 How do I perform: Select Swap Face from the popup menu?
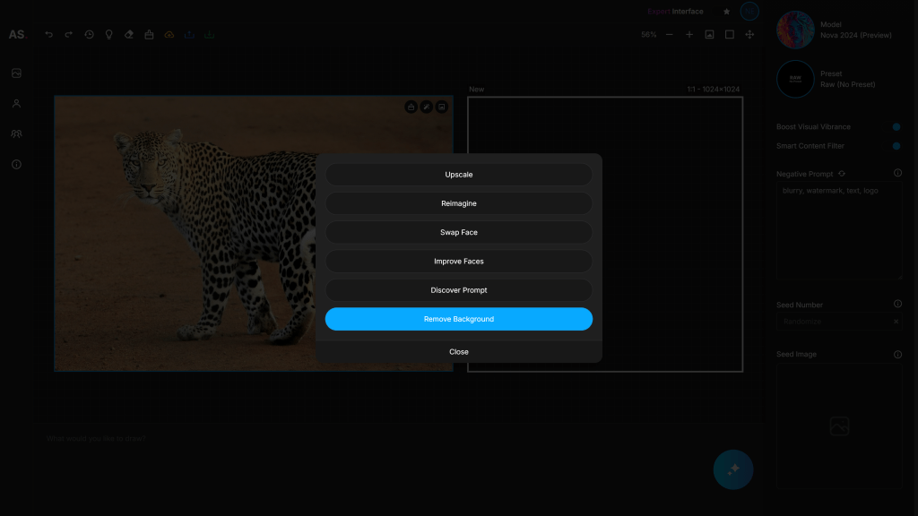click(x=458, y=232)
